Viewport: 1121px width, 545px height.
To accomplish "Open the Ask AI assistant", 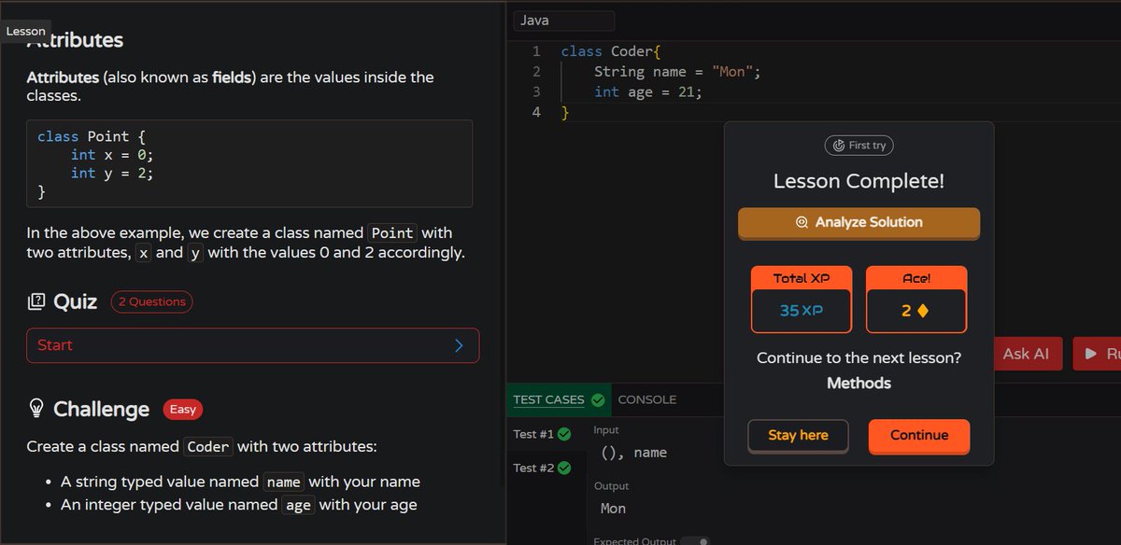I will pyautogui.click(x=1027, y=353).
